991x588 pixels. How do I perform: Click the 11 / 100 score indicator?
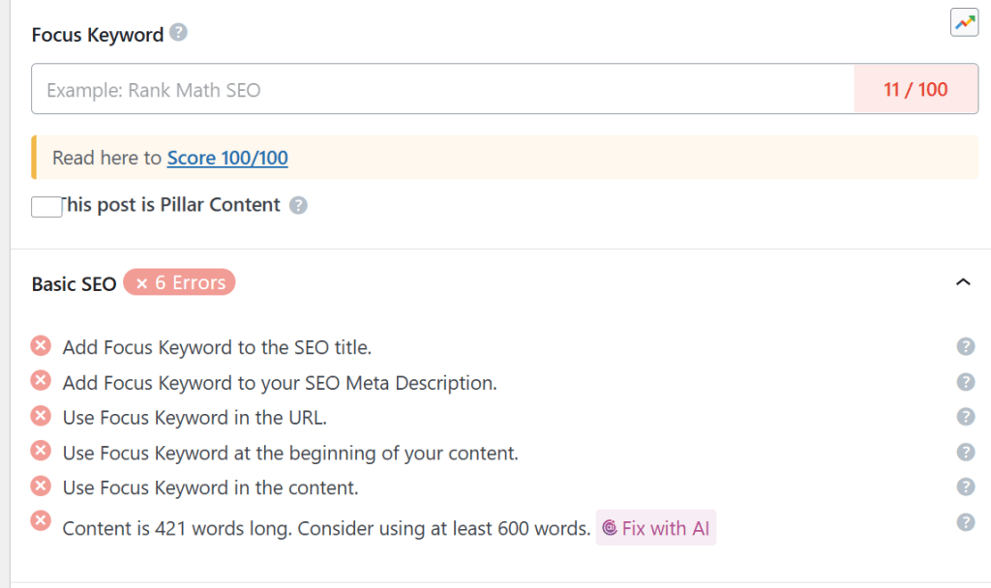pos(916,90)
